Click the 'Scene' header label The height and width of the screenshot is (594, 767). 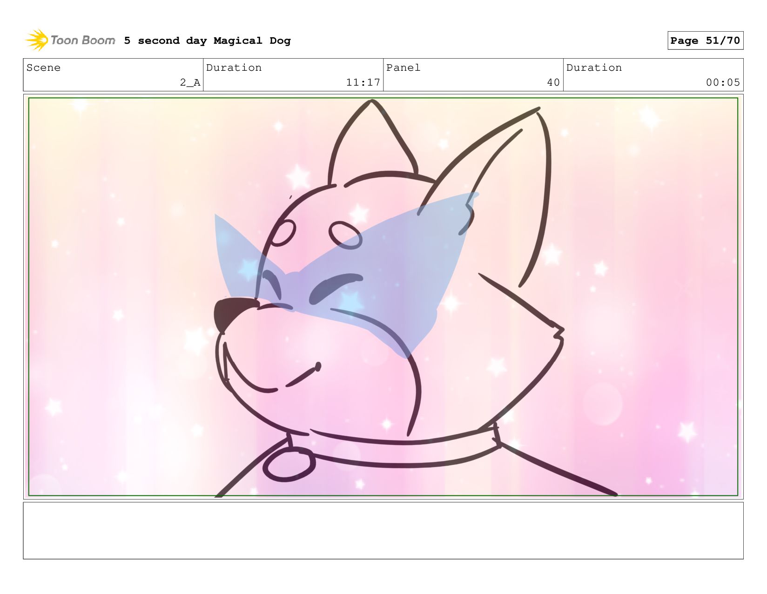click(x=43, y=67)
